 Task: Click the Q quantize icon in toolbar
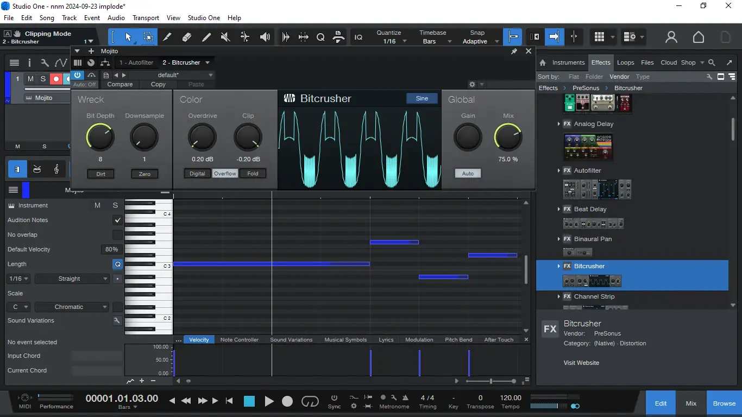pyautogui.click(x=320, y=37)
